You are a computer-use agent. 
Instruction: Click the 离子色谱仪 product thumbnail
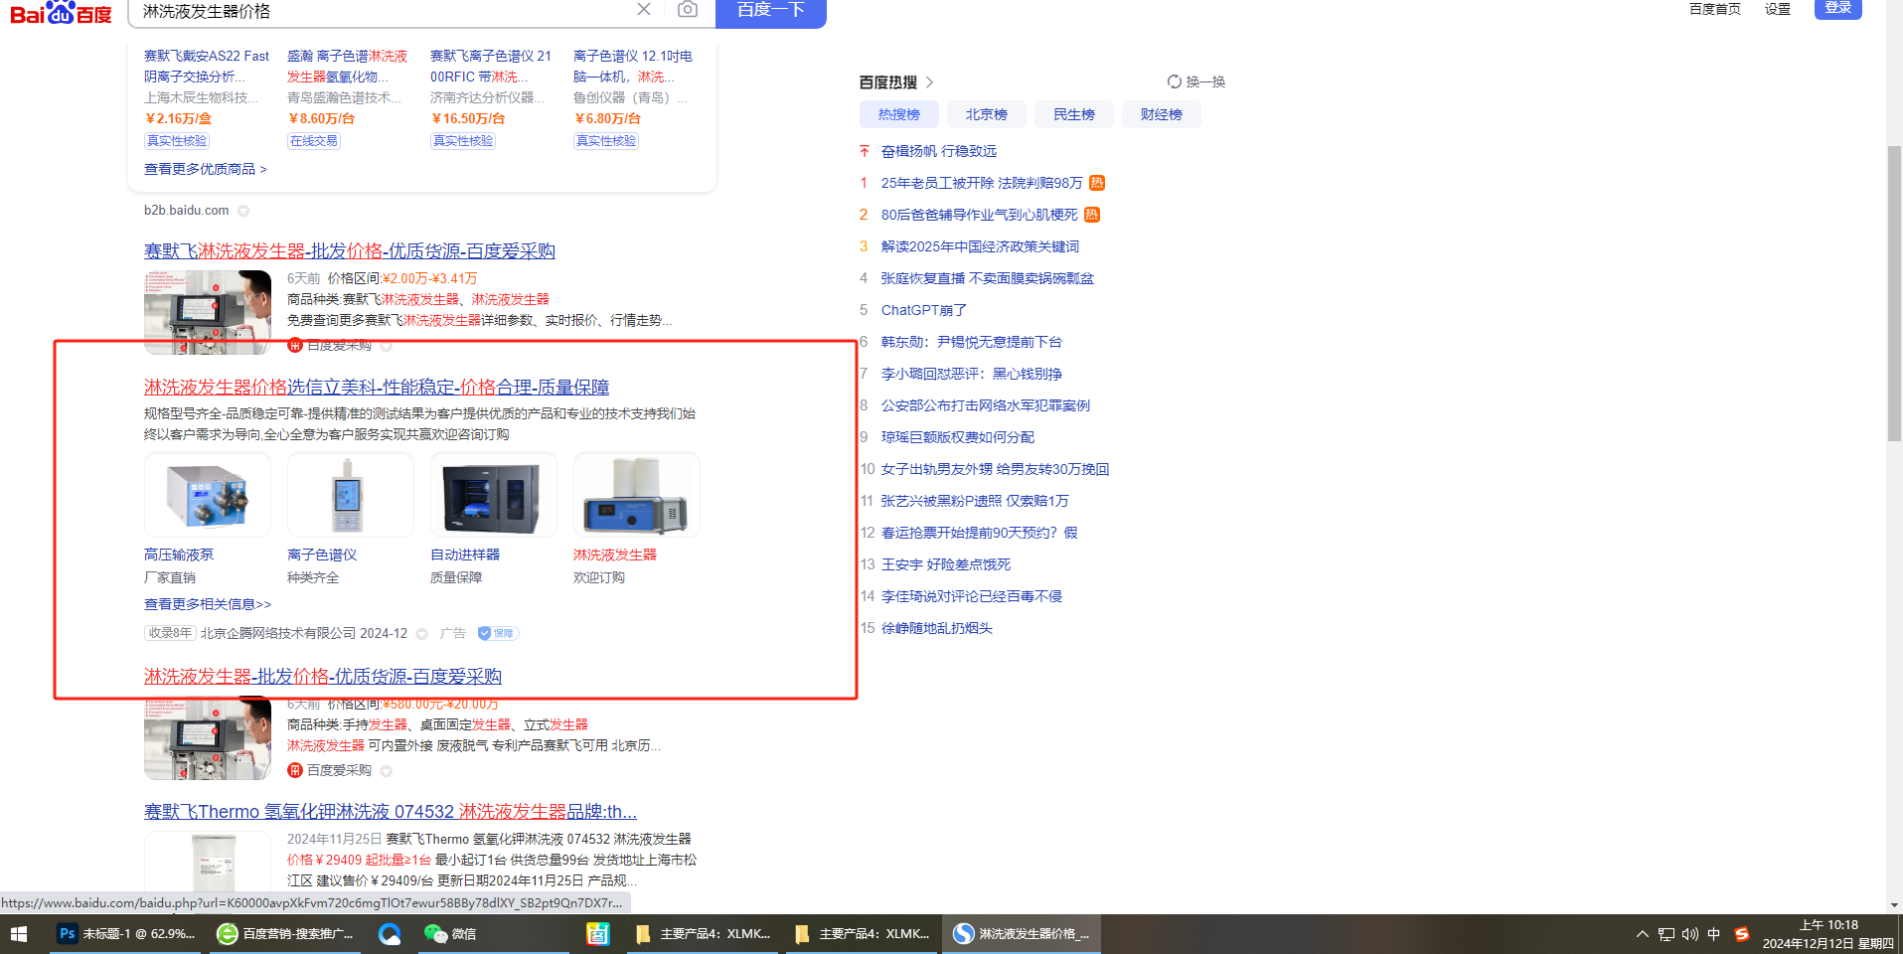tap(351, 495)
